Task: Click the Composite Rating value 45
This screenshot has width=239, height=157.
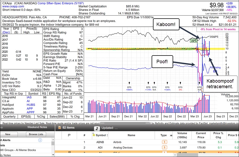Action: [x=81, y=43]
